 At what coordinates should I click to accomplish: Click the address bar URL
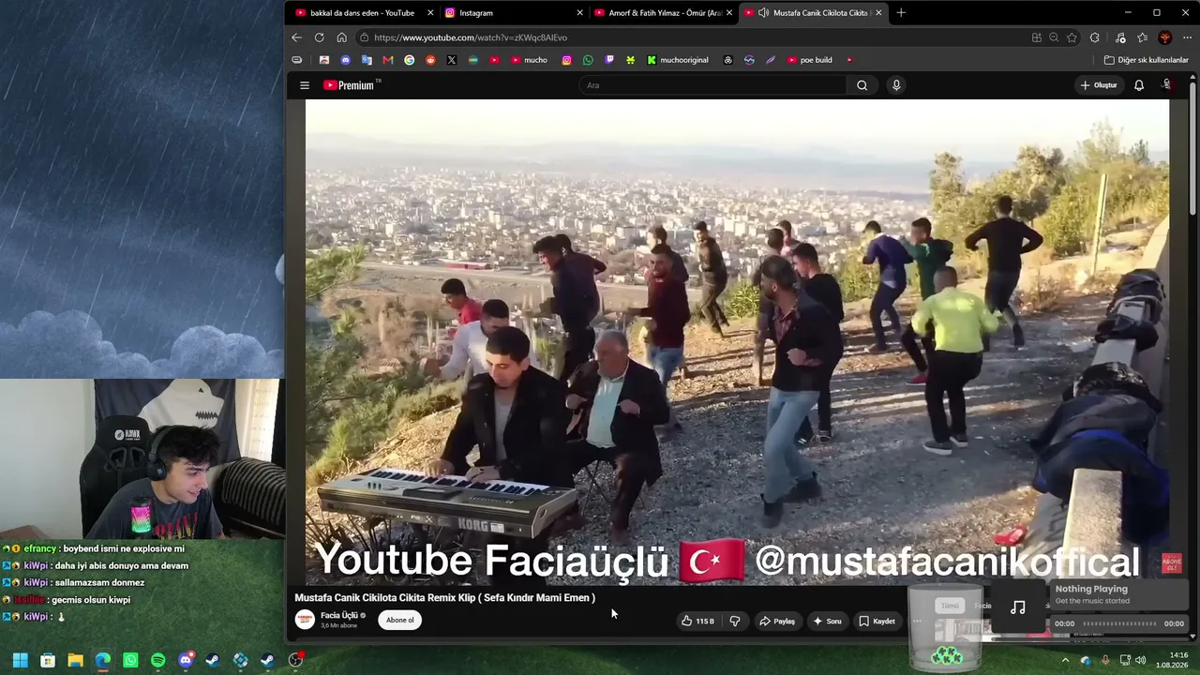click(471, 37)
